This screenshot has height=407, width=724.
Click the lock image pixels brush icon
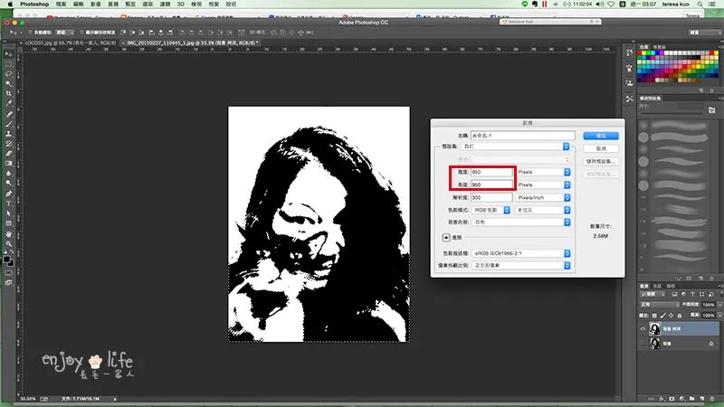click(x=662, y=316)
